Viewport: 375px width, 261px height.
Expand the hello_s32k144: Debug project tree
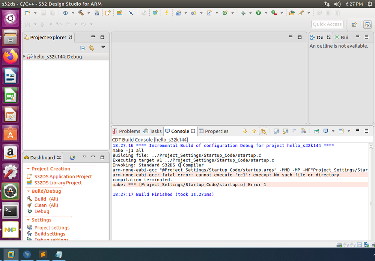click(x=24, y=56)
